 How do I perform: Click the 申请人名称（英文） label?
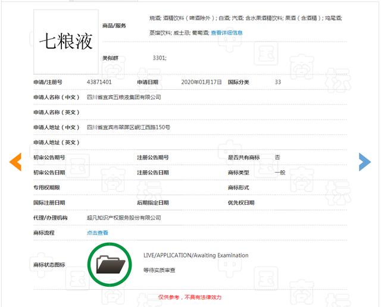(57, 112)
